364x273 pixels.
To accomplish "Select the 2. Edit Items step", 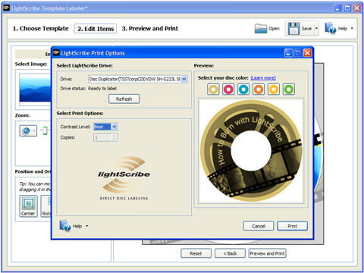I will click(x=96, y=29).
